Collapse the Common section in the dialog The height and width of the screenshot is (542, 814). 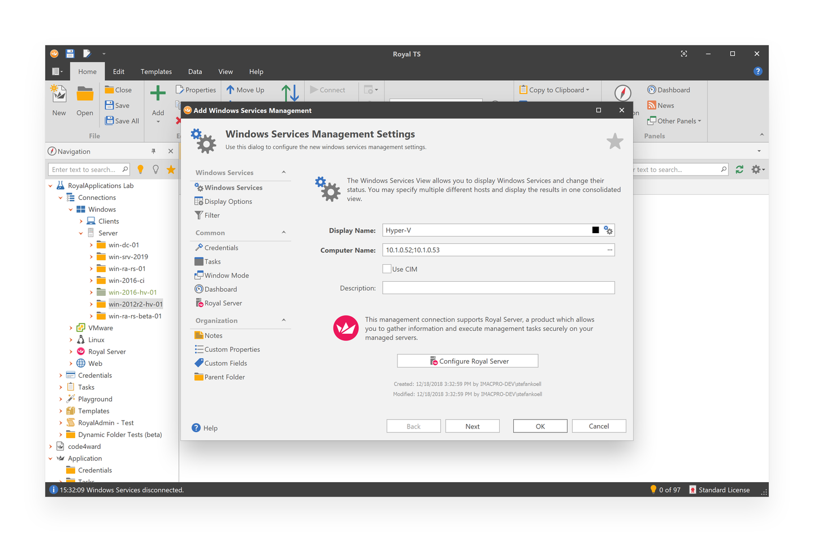pyautogui.click(x=284, y=232)
